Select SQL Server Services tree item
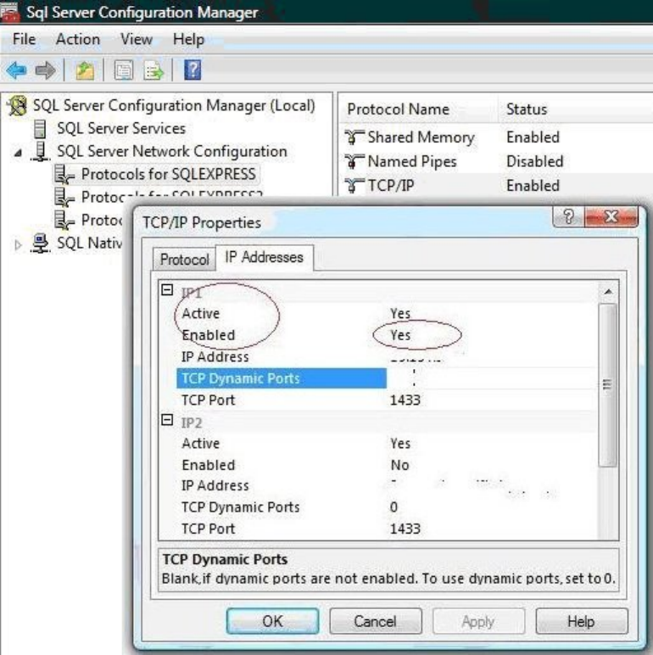 coord(121,129)
